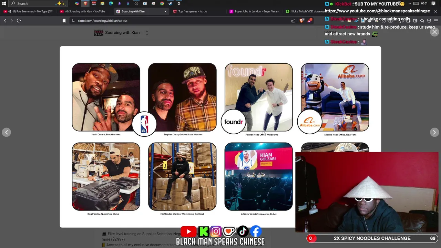Switch to Buyer Jobs in London tab
Screen dimensions: 441x248
click(x=255, y=11)
